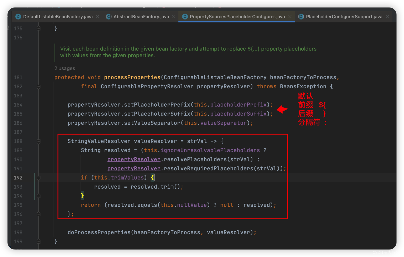The height and width of the screenshot is (257, 404).
Task: Click ConfigurablePropertyResolver type on line 182
Action: point(147,87)
